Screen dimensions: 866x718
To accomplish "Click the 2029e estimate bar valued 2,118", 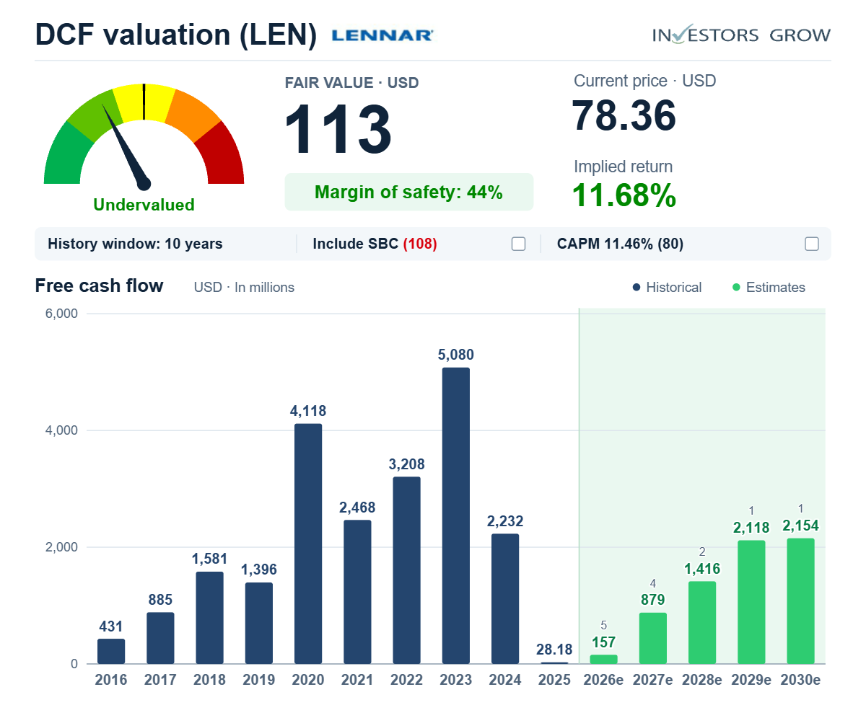I will 751,602.
